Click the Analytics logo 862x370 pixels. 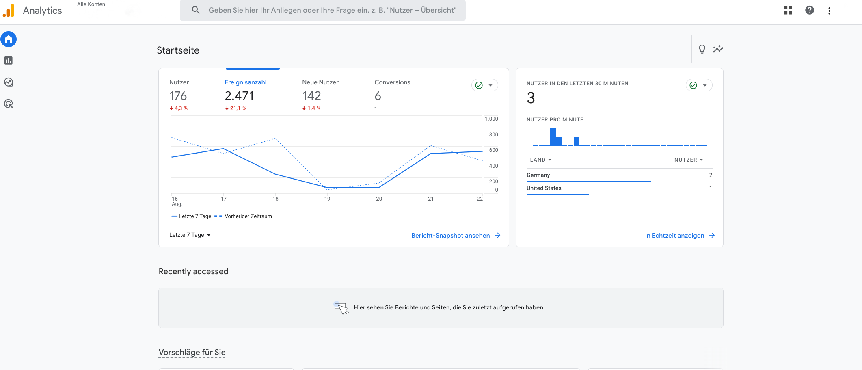9,11
